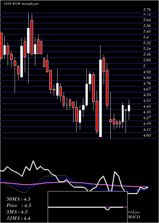This screenshot has width=159, height=223.
Task: Click the 5.08 price axis label
Action: [147, 60]
